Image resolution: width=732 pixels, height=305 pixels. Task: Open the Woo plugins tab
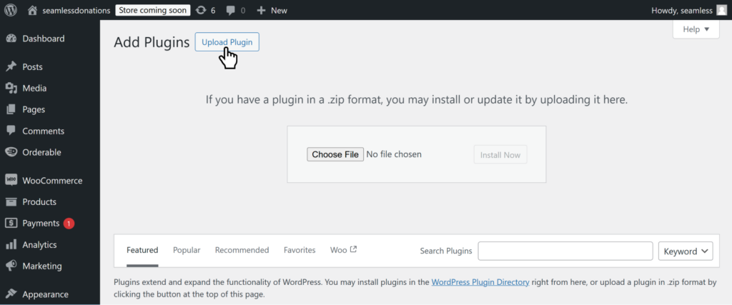point(344,250)
